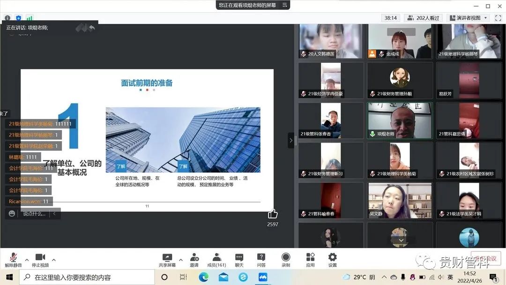Open the Speaker View (演讲者视图) dropdown
The height and width of the screenshot is (285, 506).
pos(469,18)
